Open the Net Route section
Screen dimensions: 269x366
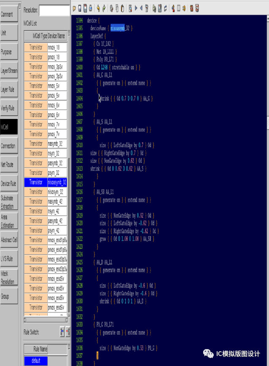(9, 165)
